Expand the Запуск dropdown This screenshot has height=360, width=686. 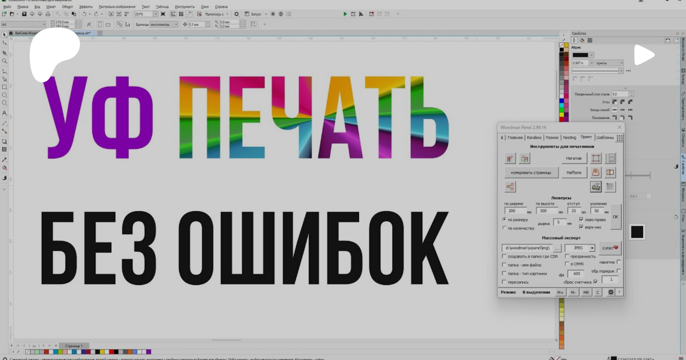pyautogui.click(x=266, y=14)
